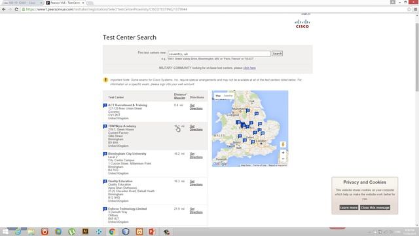This screenshot has width=419, height=236.
Task: Go back with browser back arrow
Action: 4,9
